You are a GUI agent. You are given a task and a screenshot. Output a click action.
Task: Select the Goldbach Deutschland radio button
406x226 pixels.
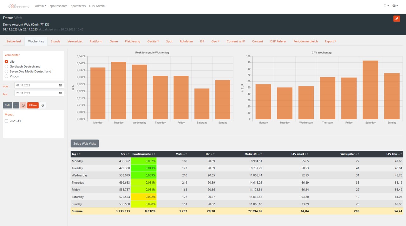click(x=6, y=66)
